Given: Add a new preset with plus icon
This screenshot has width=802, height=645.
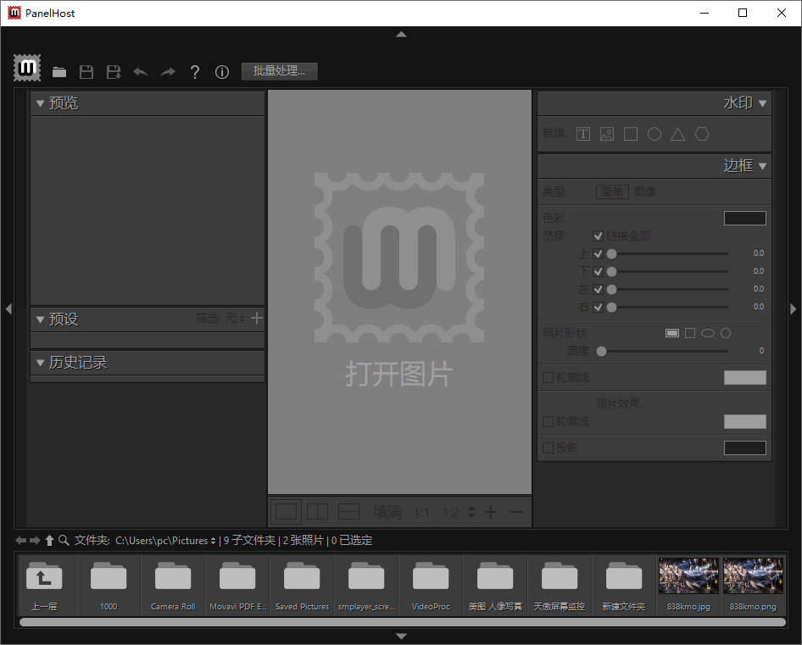Looking at the screenshot, I should pyautogui.click(x=257, y=318).
